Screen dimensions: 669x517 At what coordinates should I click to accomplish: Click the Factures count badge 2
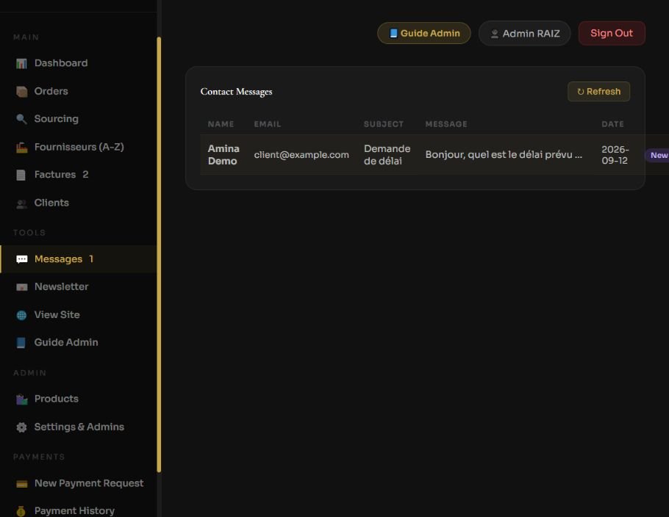pos(86,175)
